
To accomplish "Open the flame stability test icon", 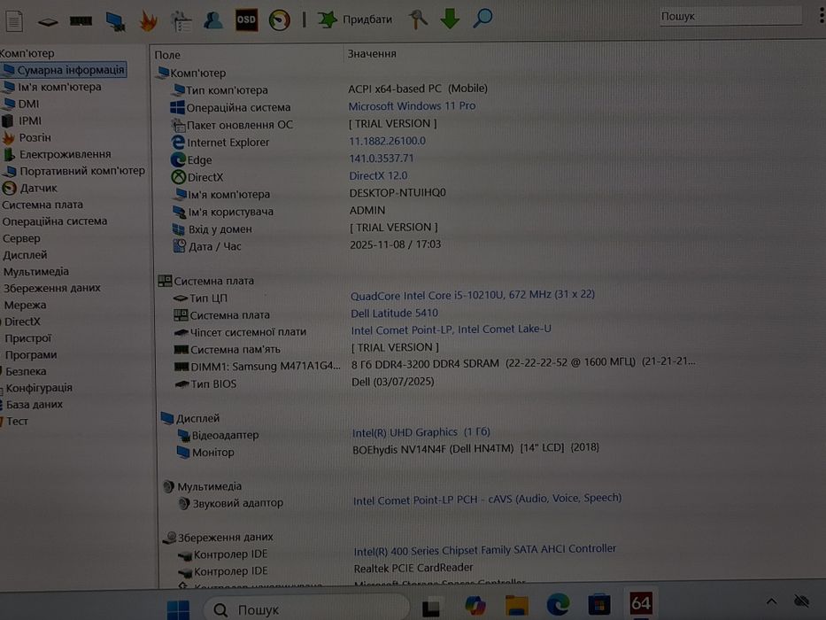I will click(x=149, y=21).
